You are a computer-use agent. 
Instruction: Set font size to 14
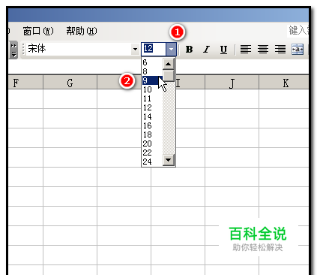pyautogui.click(x=152, y=116)
